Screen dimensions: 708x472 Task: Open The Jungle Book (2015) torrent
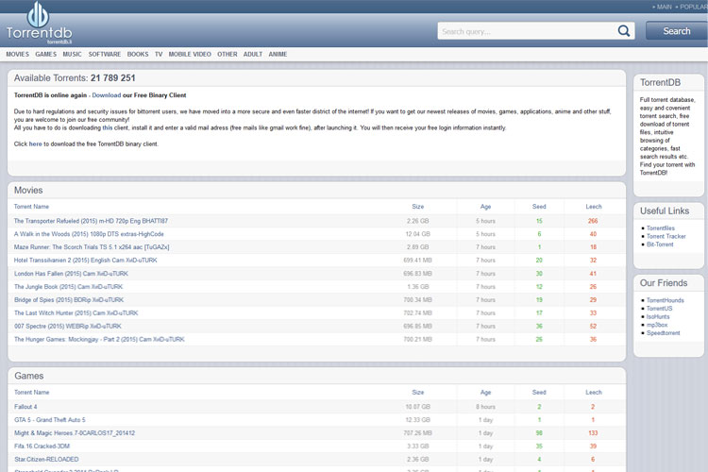(68, 287)
